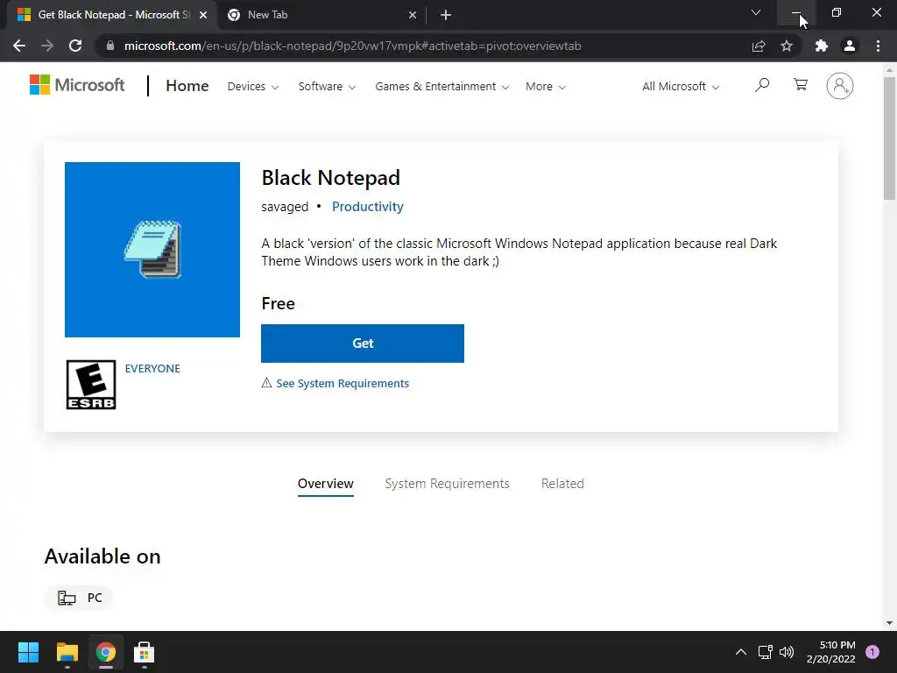The height and width of the screenshot is (673, 897).
Task: Open the Windows Start button
Action: coord(28,652)
